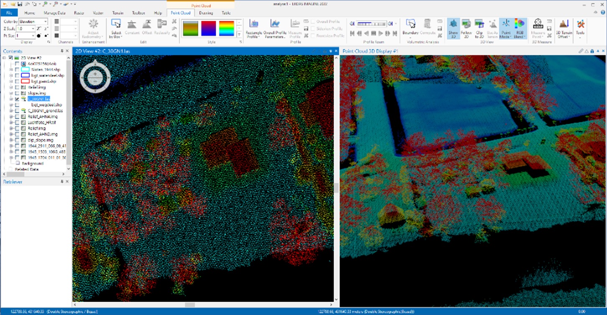This screenshot has width=607, height=315.
Task: Open the Point Mode options
Action: click(506, 28)
